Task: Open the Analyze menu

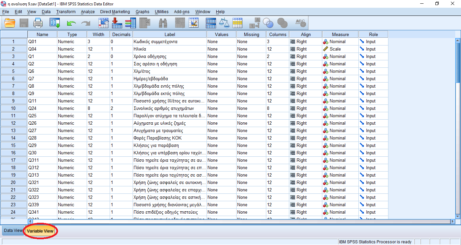Action: [x=88, y=12]
